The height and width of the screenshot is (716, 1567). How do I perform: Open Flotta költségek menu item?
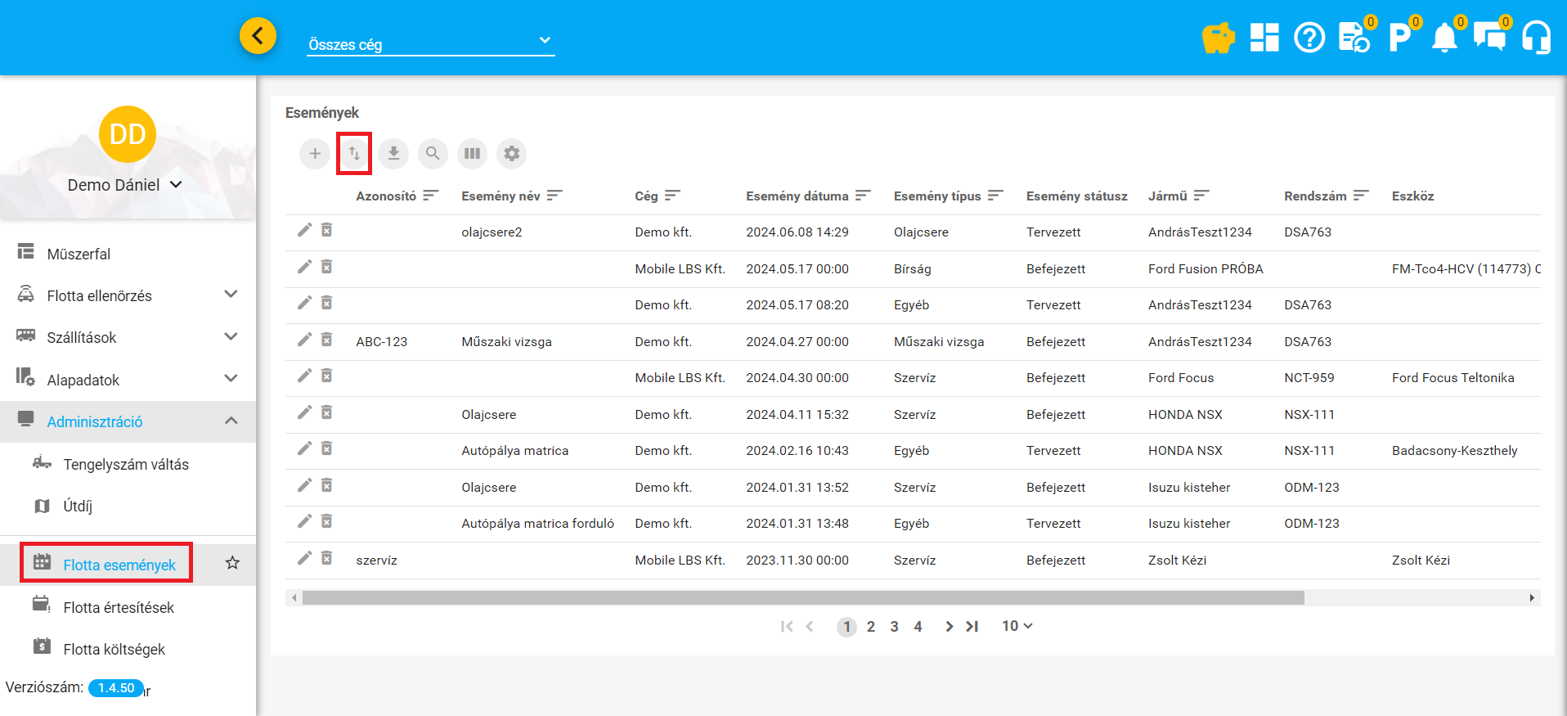point(114,649)
